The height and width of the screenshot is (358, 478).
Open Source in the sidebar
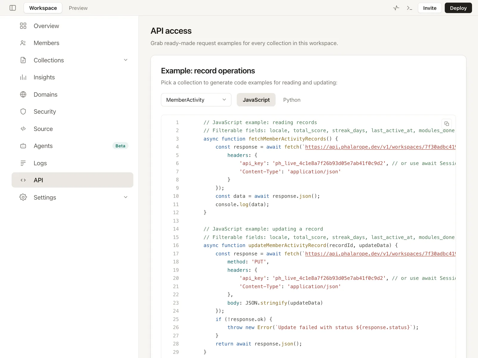(72, 129)
